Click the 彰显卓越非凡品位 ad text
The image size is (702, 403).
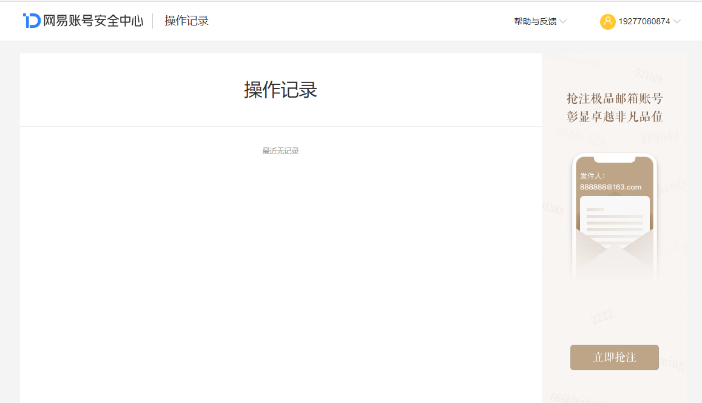tap(614, 117)
